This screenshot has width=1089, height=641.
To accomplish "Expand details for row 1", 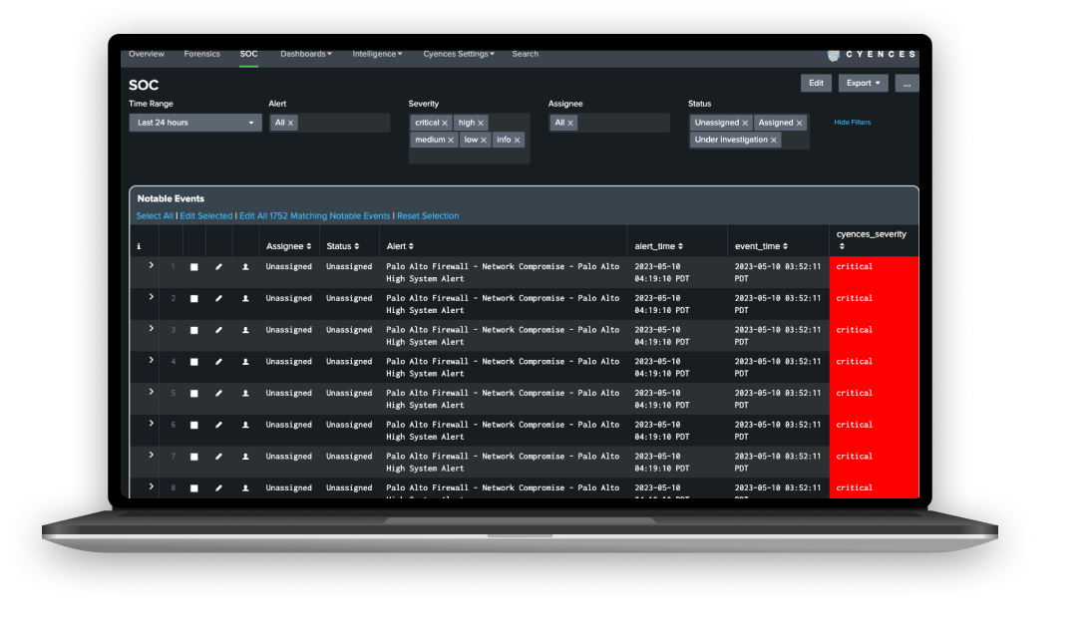I will (x=151, y=265).
